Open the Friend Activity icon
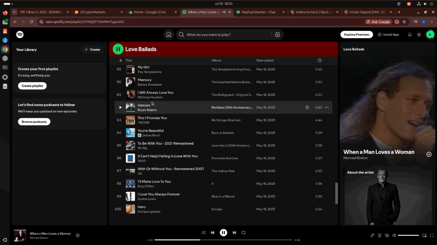This screenshot has height=245, width=437. 419,35
